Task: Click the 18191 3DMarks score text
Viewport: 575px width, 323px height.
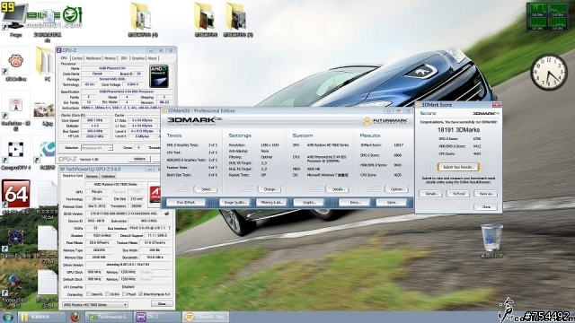Action: [458, 129]
